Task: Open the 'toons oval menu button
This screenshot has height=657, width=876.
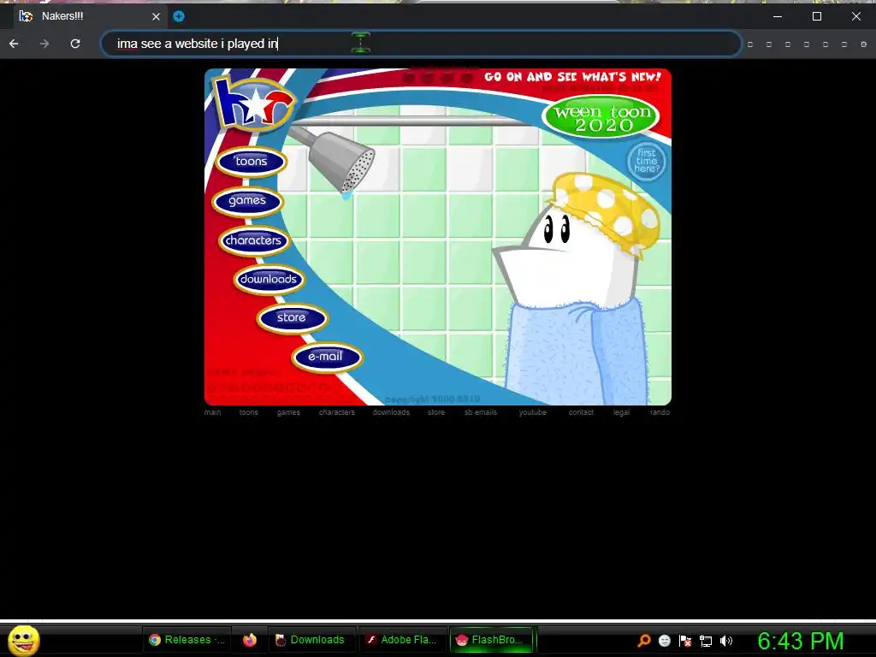Action: (251, 162)
